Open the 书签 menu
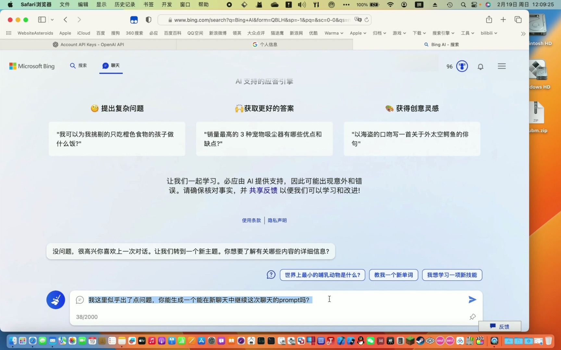Viewport: 561px width, 350px height. pyautogui.click(x=148, y=5)
